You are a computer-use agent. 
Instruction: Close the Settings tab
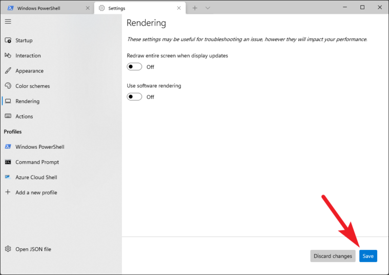pyautogui.click(x=179, y=8)
